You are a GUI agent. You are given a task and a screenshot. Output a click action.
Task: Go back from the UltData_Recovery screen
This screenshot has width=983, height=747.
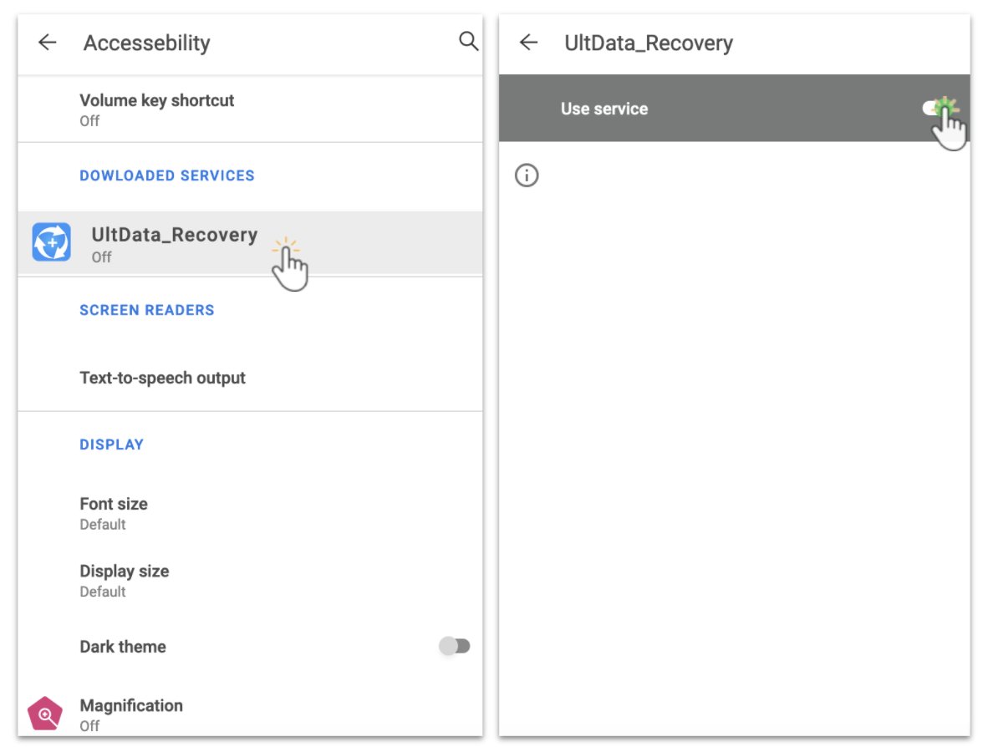[528, 43]
